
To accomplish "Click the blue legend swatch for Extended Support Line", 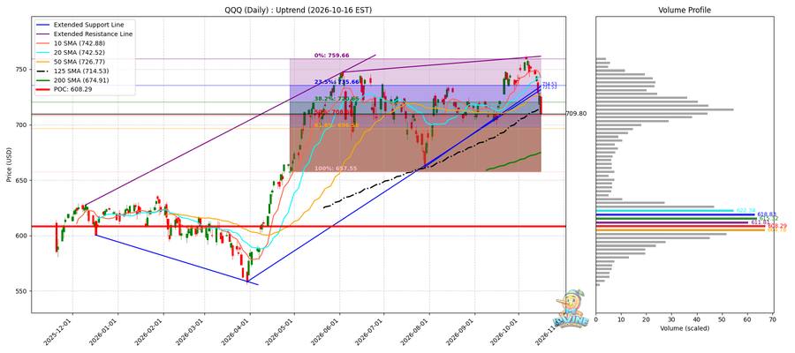I will click(x=42, y=25).
